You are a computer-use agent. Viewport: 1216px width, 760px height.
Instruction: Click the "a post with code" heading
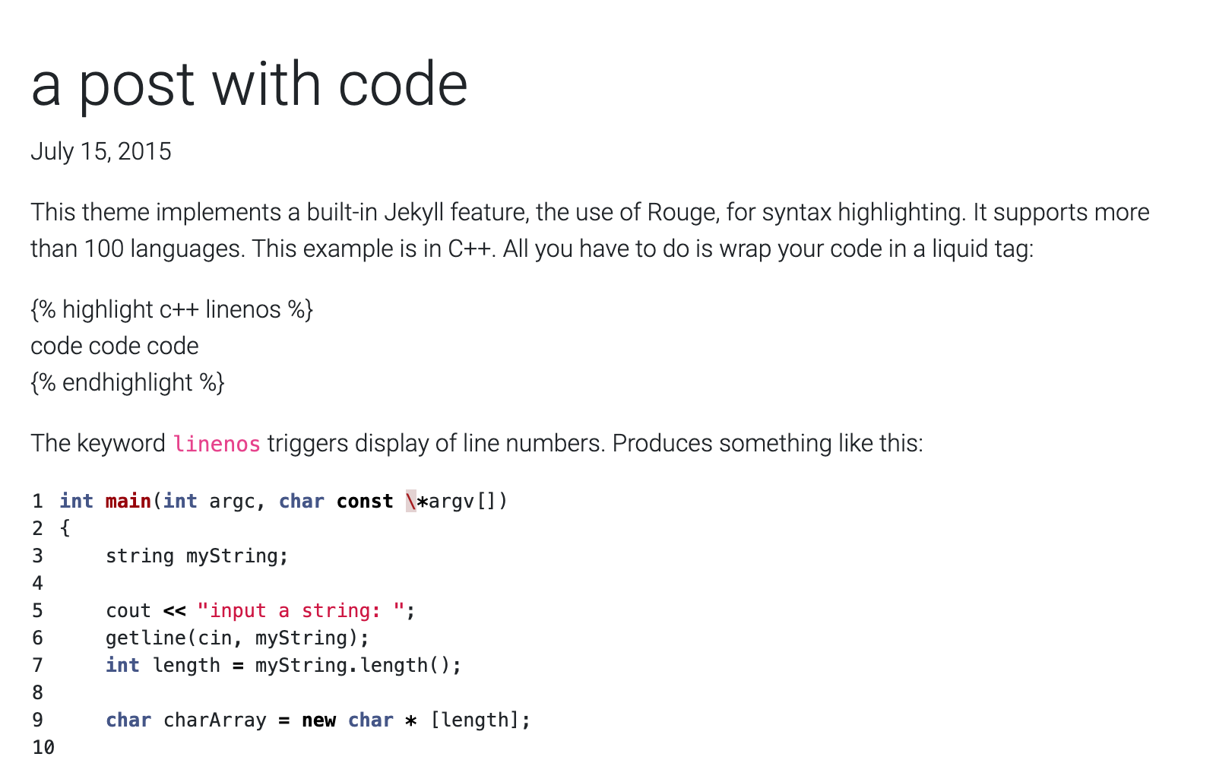pyautogui.click(x=249, y=84)
